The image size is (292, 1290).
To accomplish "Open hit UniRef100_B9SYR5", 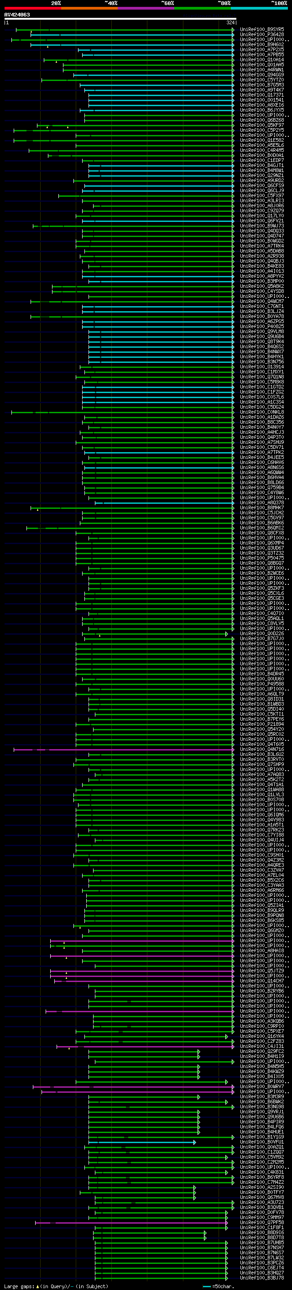I will click(262, 30).
